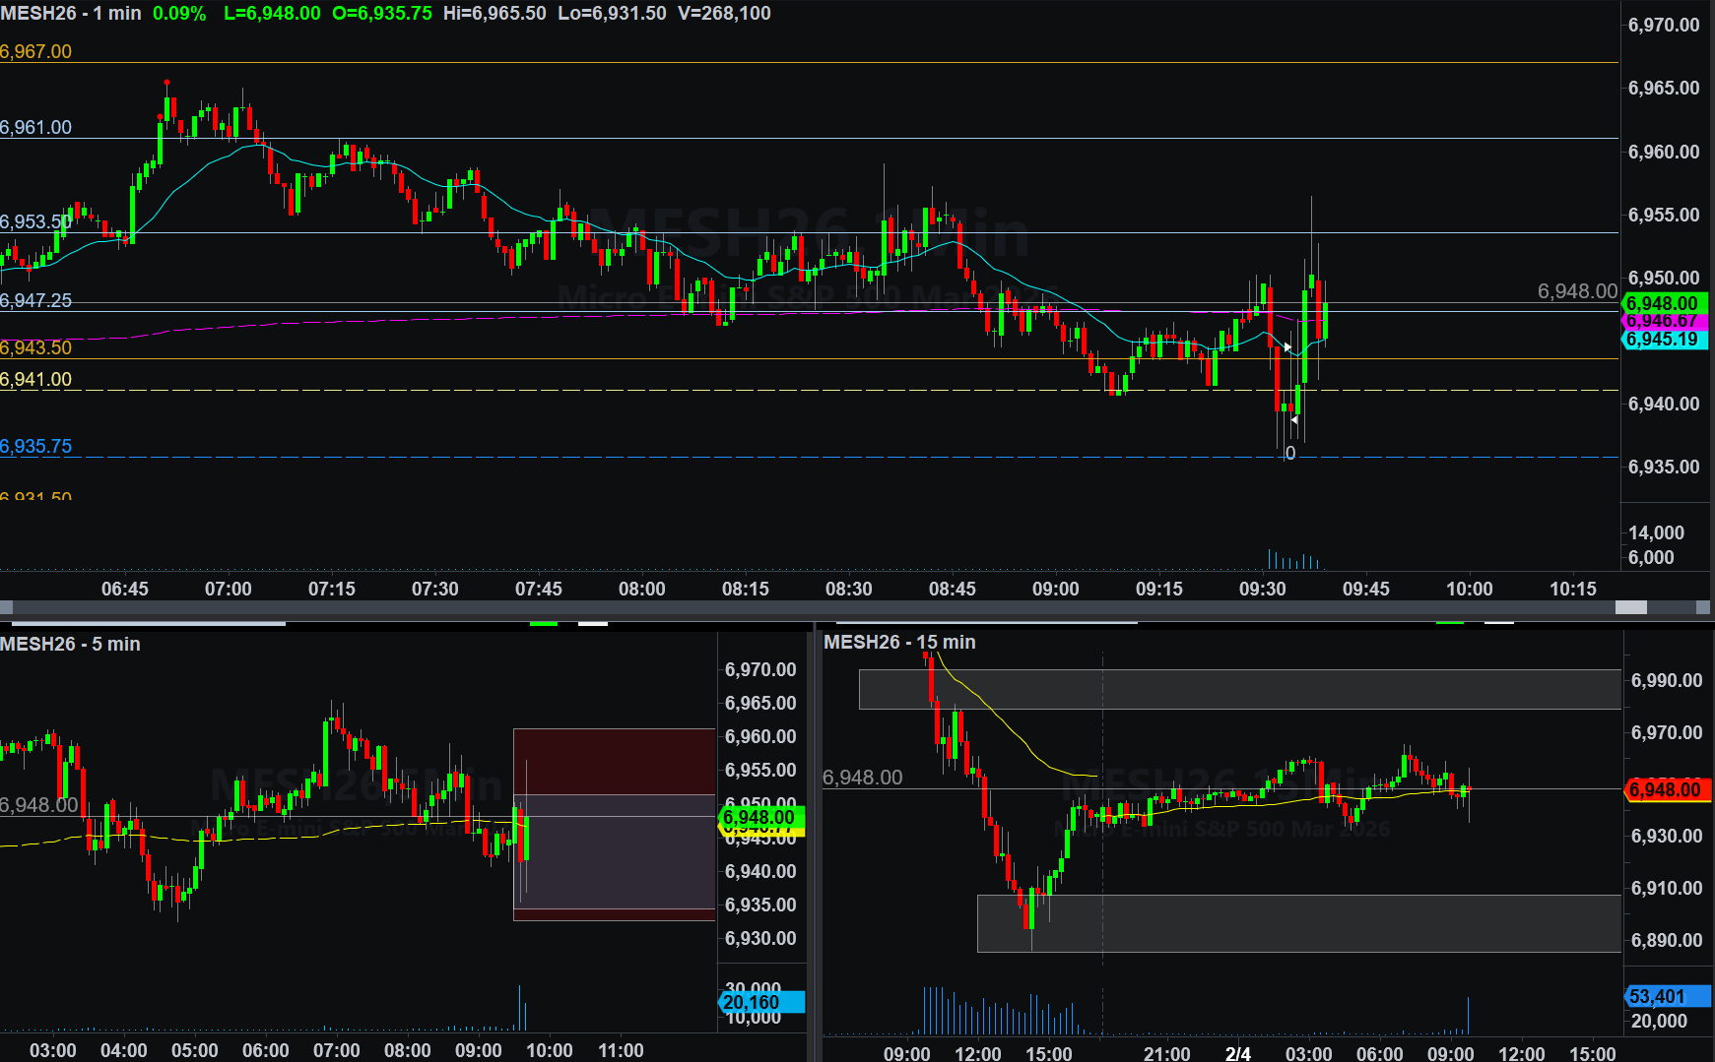1715x1062 pixels.
Task: Click the left arrow of the horizontal scrollbar
Action: 6,607
